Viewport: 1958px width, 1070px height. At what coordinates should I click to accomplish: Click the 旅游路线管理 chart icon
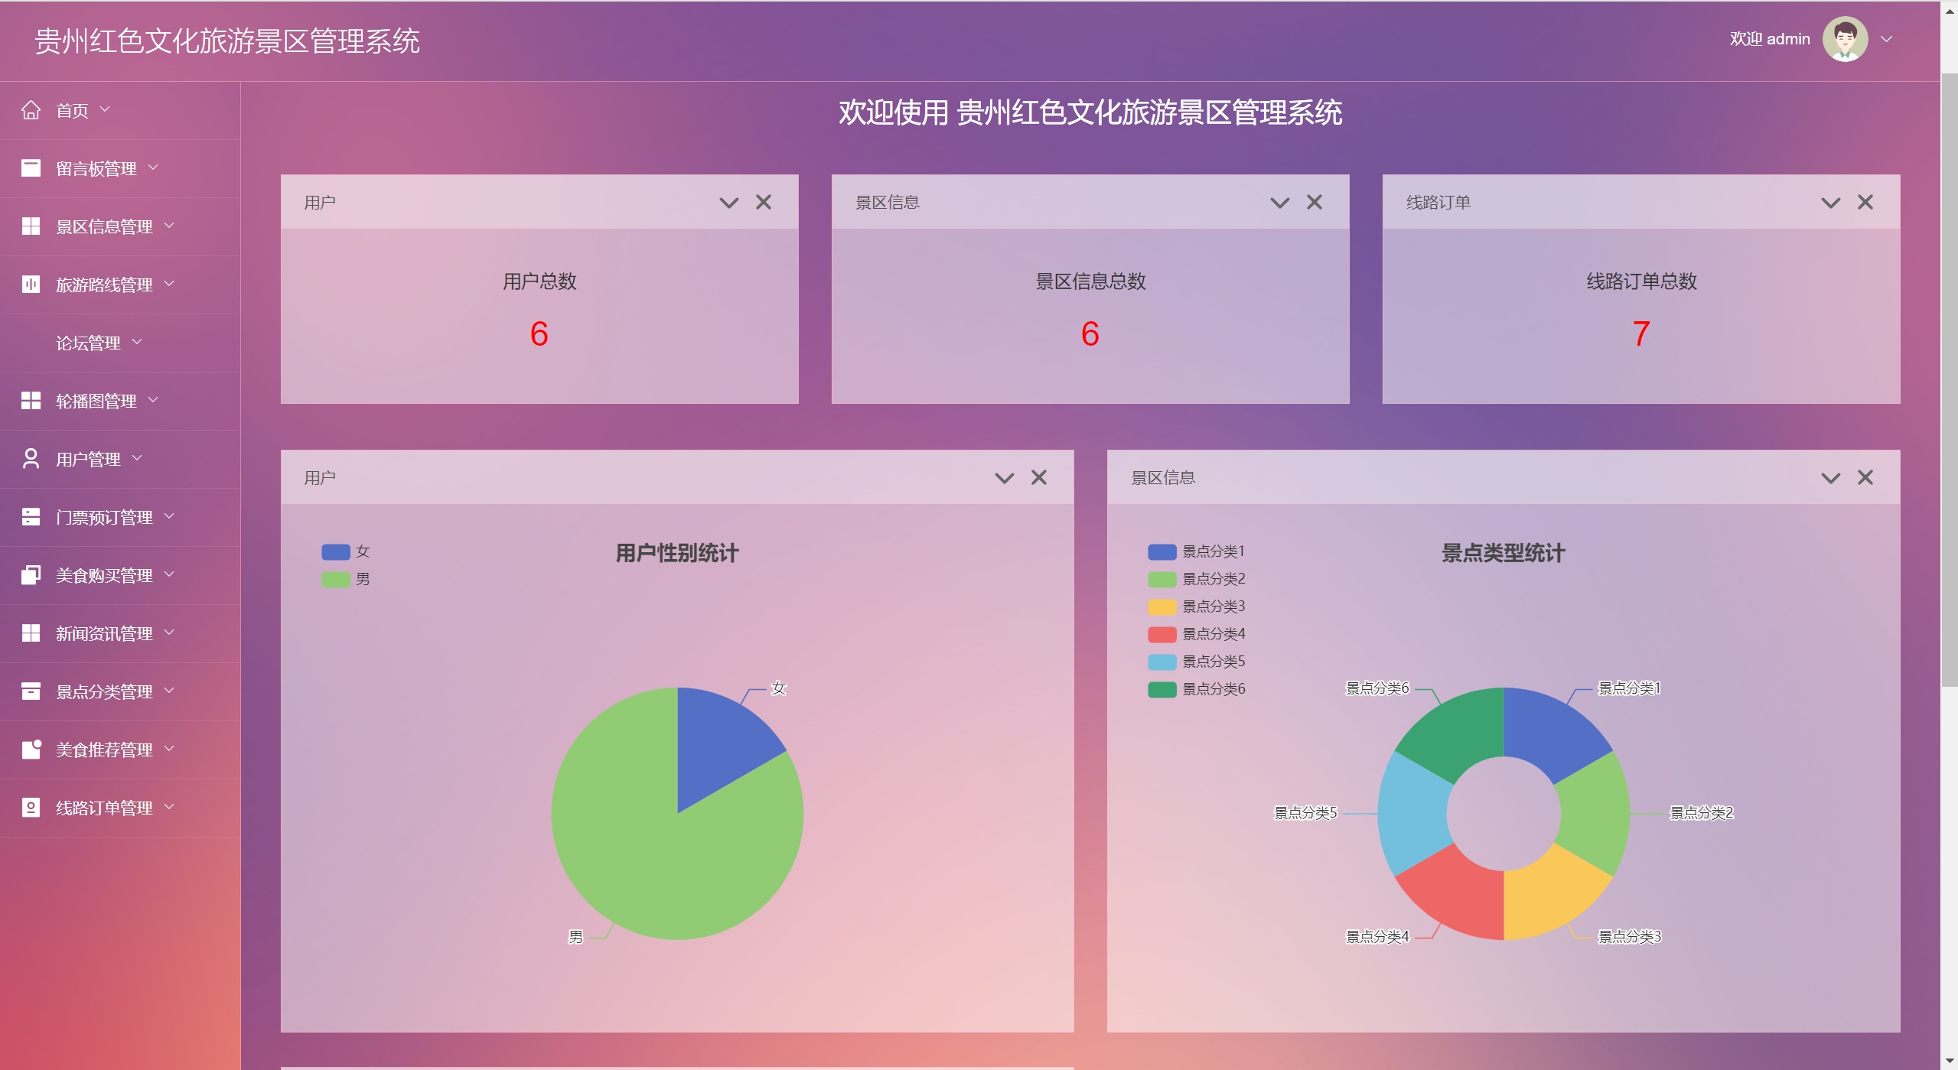tap(31, 285)
